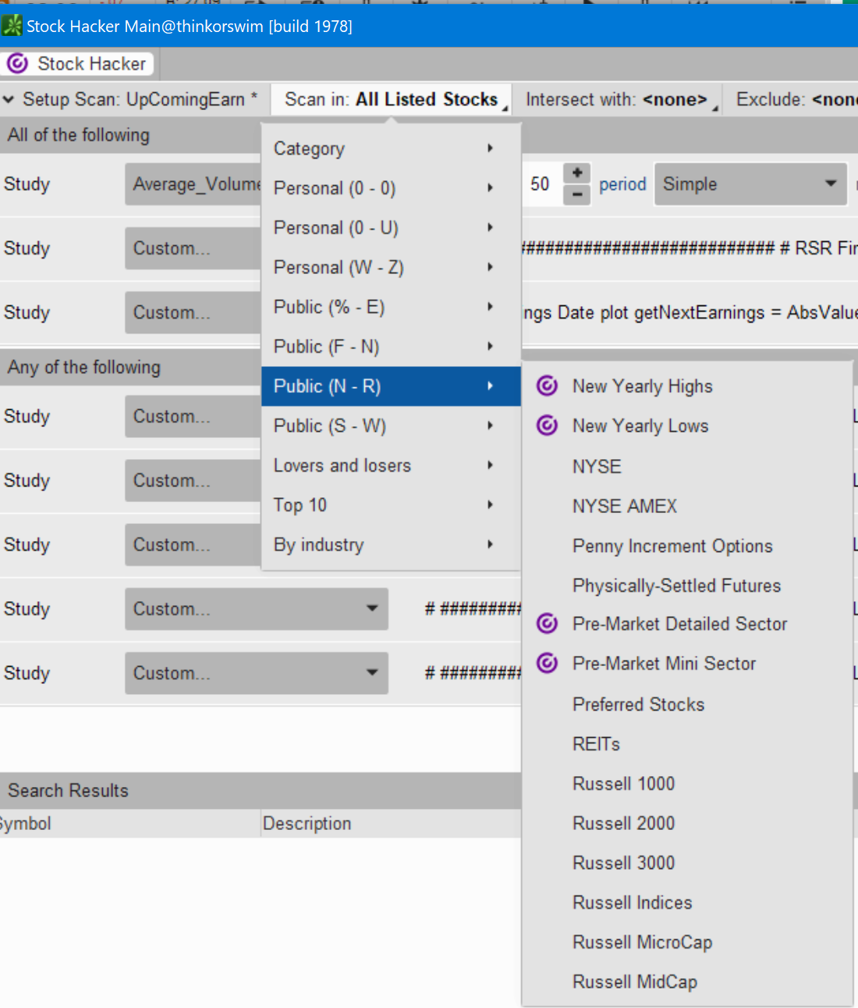Open the Intersect with dropdown
This screenshot has height=1008, width=858.
[x=622, y=100]
